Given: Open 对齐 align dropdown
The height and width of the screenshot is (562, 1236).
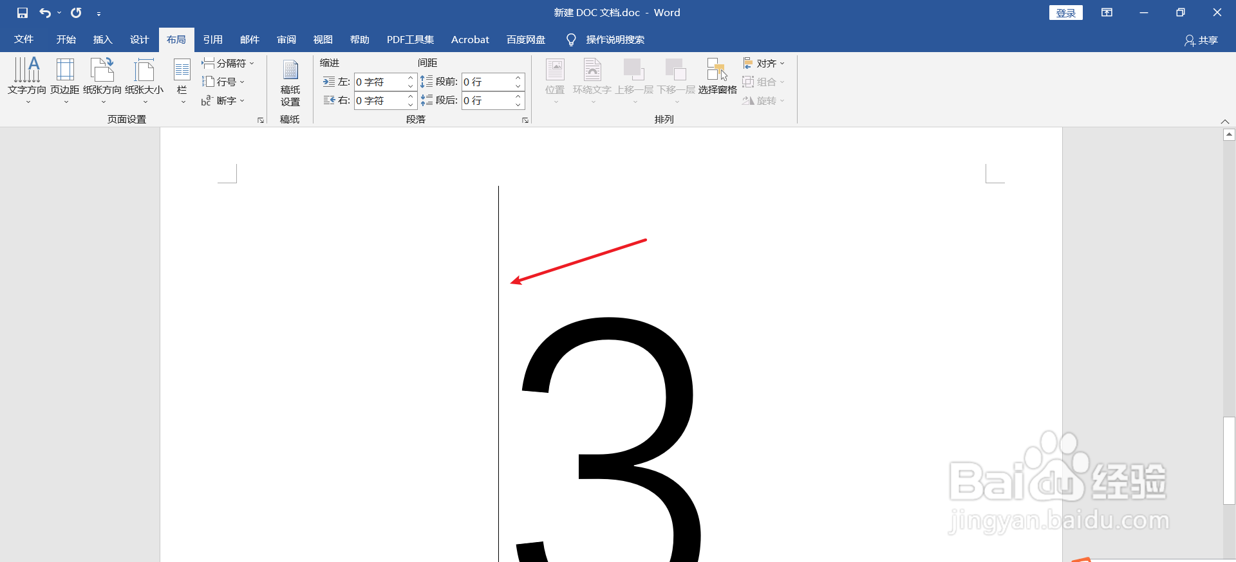Looking at the screenshot, I should tap(763, 63).
